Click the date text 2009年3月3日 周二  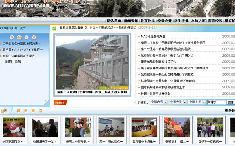13,28
